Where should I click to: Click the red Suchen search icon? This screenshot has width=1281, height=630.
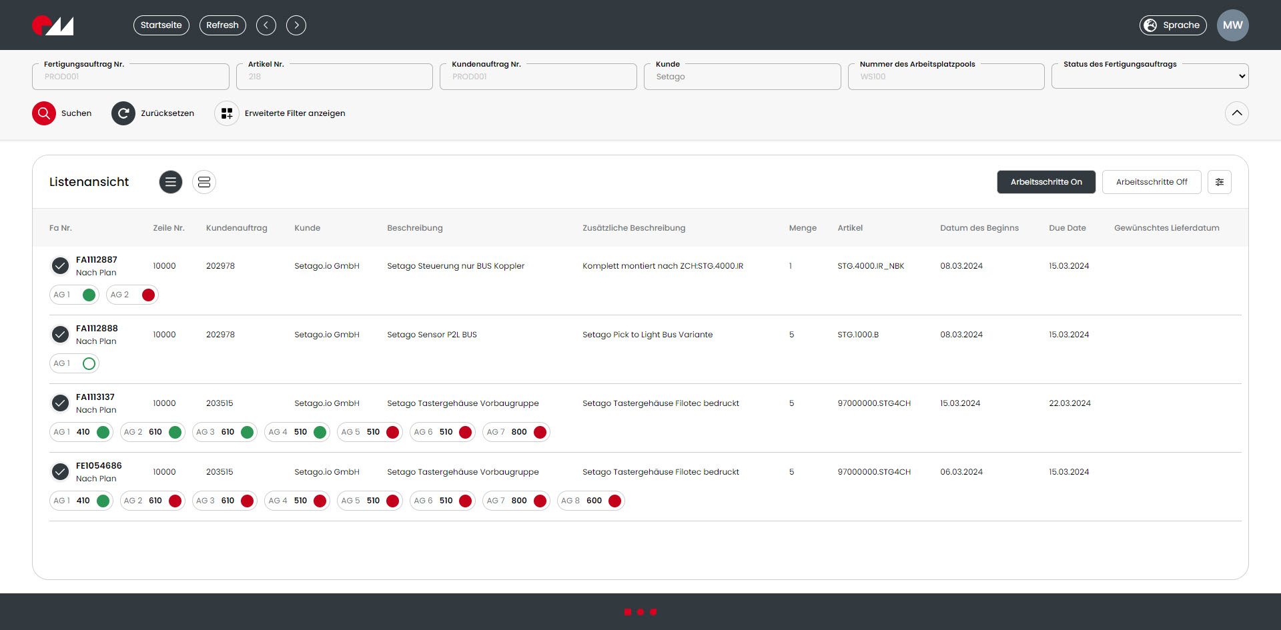[x=44, y=113]
